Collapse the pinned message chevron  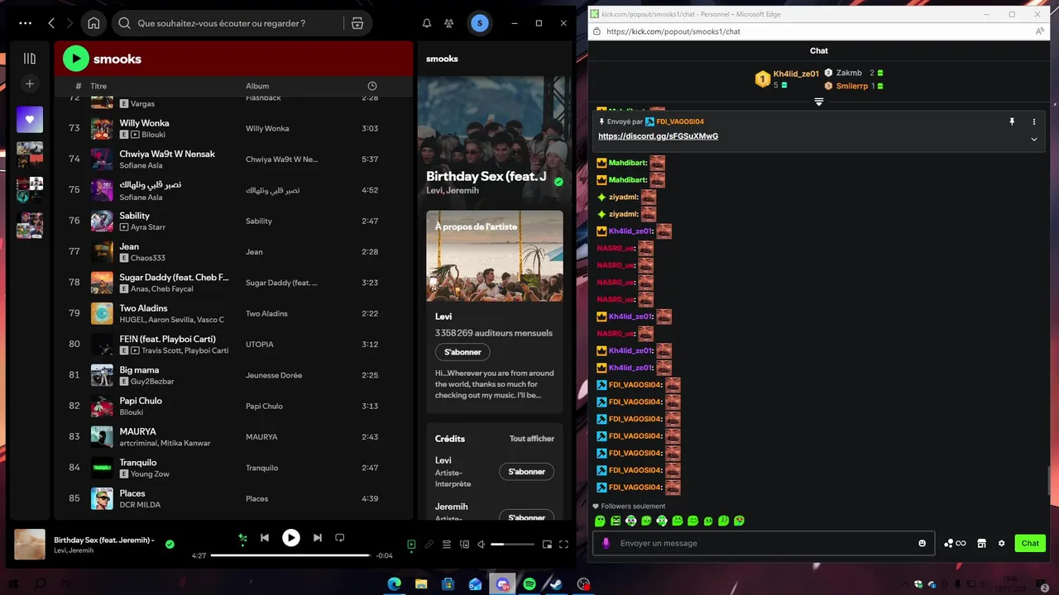1033,140
